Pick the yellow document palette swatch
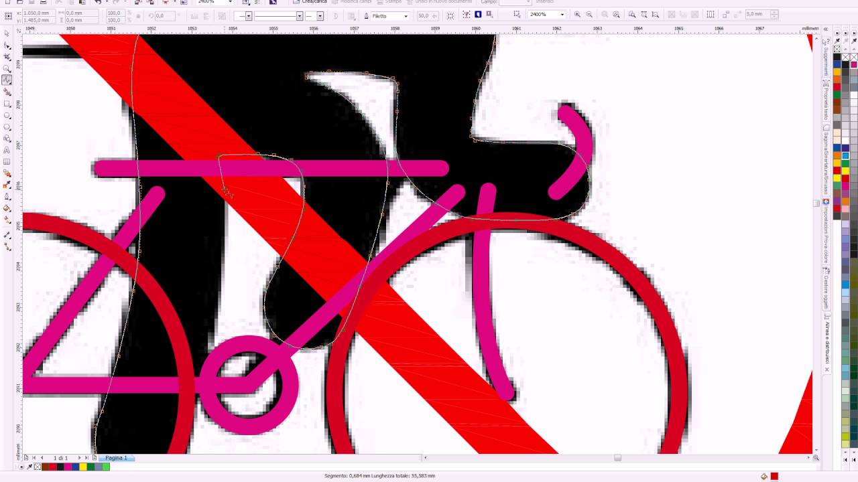858x482 pixels. click(83, 467)
